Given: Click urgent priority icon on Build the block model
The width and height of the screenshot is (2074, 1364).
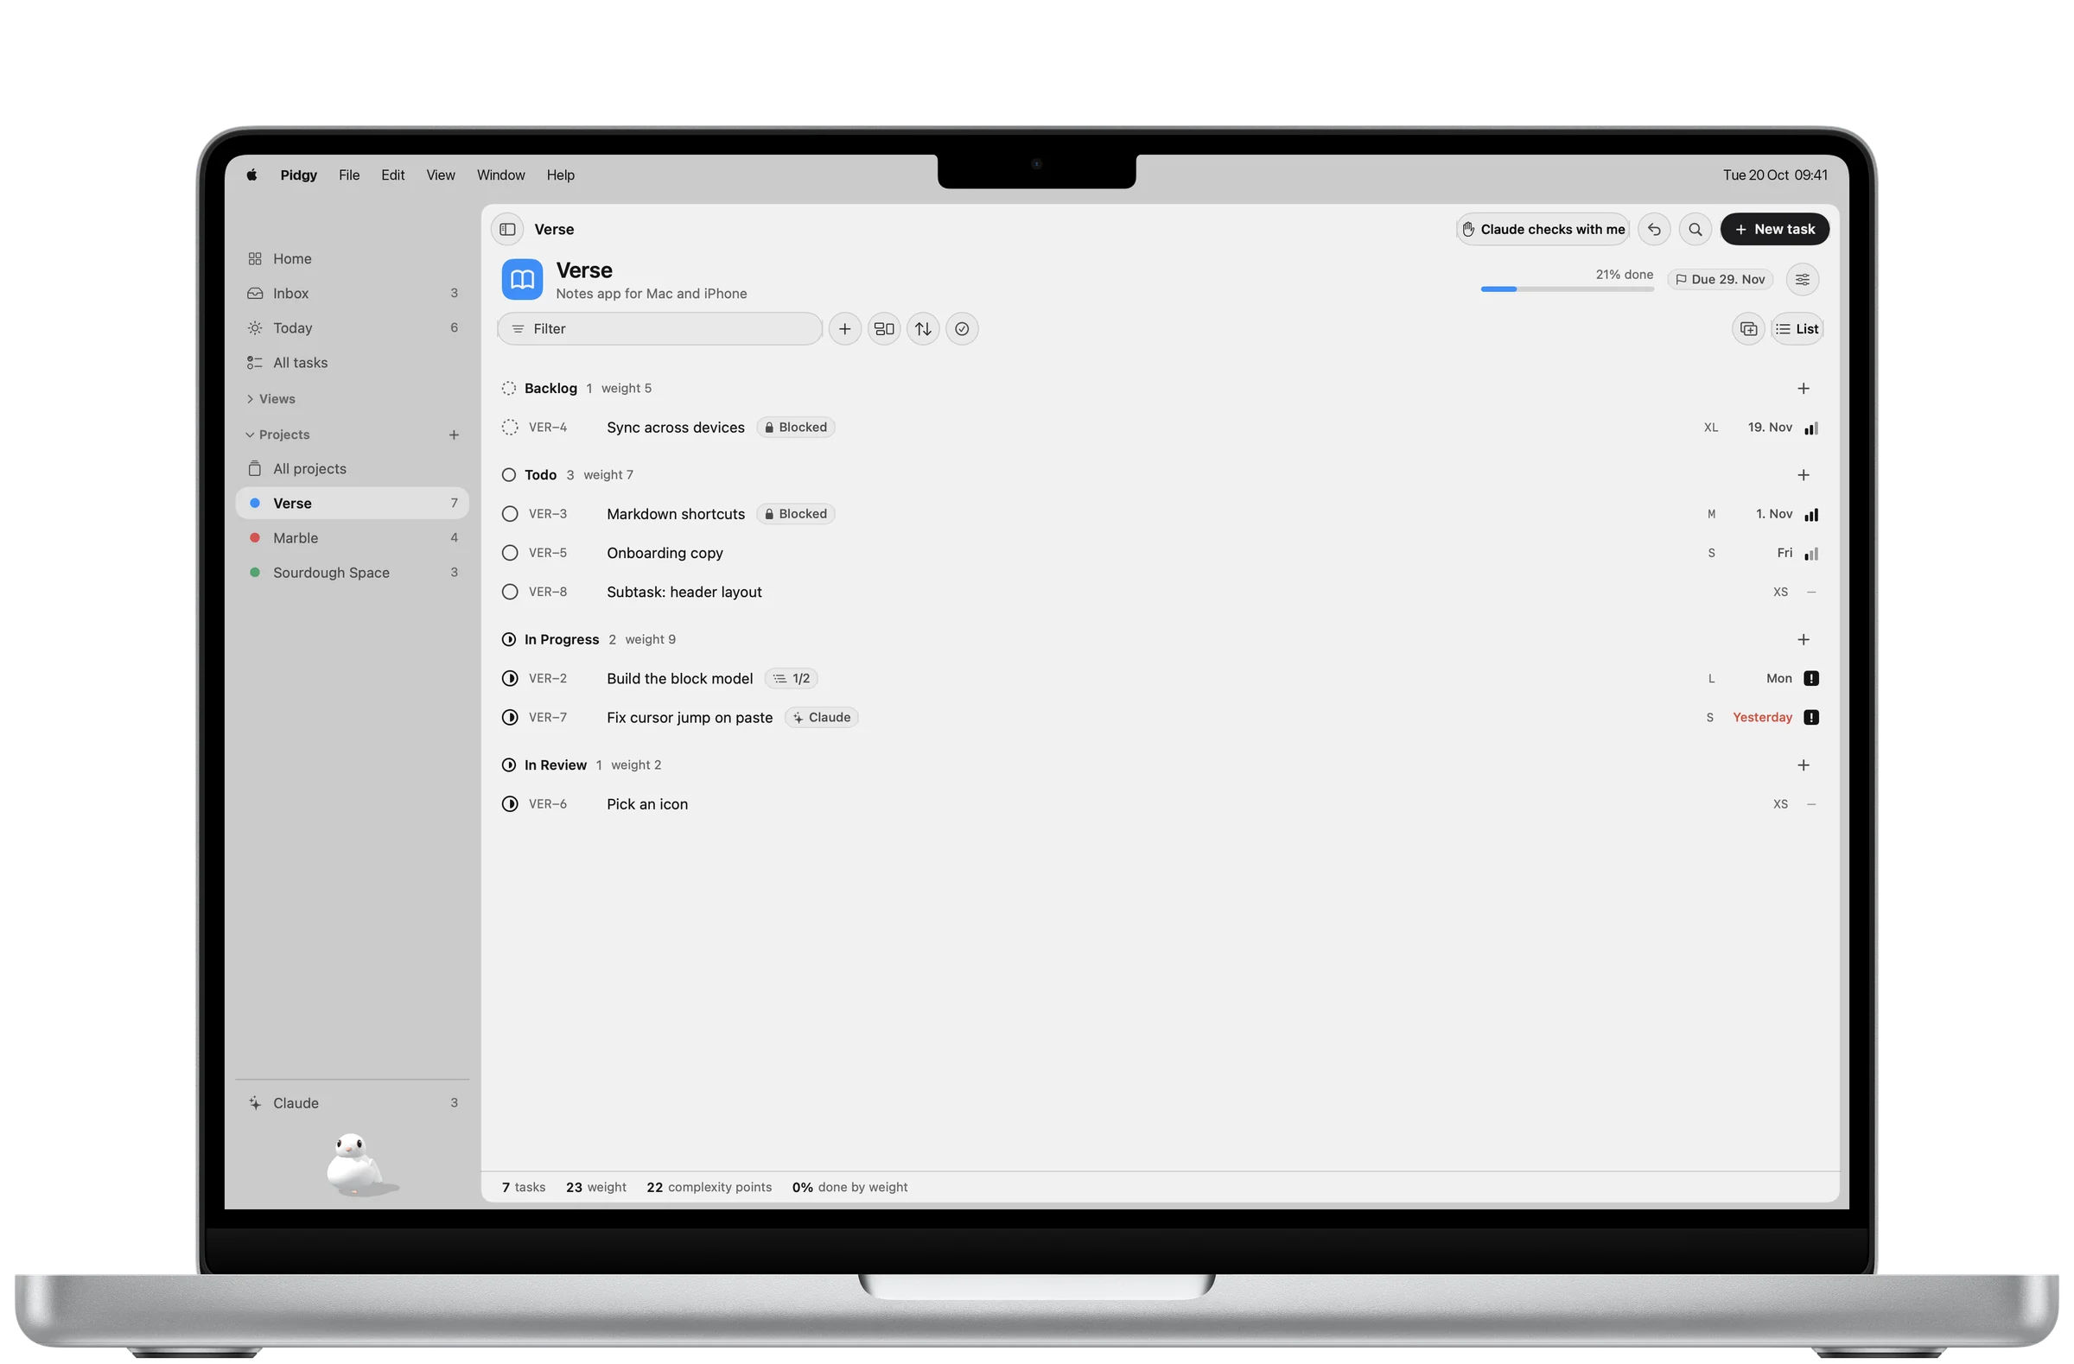Looking at the screenshot, I should click(x=1810, y=678).
